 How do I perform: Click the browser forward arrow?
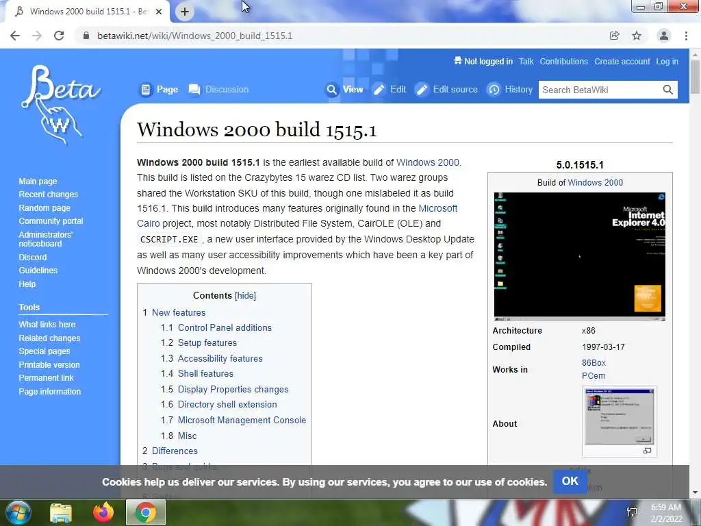click(37, 36)
